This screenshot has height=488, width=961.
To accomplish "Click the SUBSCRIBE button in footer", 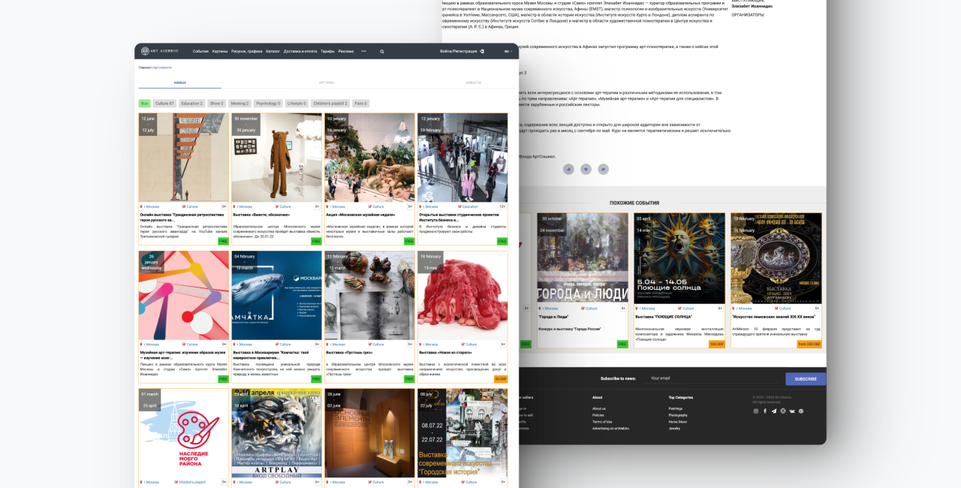I will (x=806, y=379).
